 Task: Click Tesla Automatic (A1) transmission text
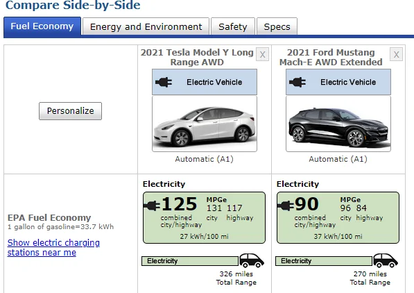204,159
